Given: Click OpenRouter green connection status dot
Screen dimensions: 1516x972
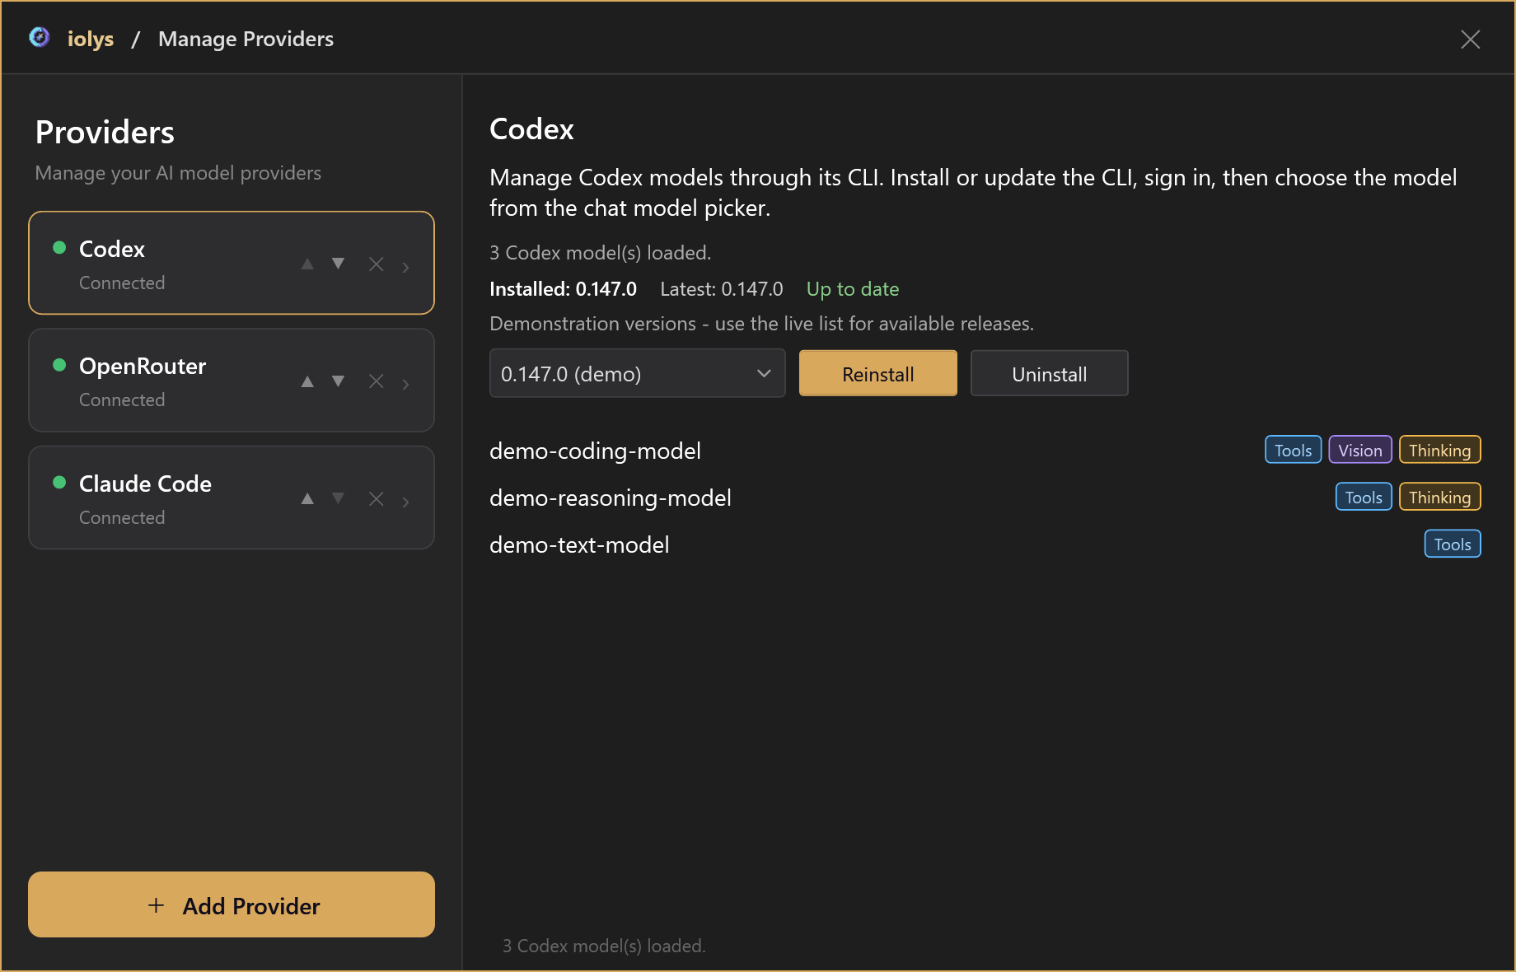Looking at the screenshot, I should click(x=59, y=365).
